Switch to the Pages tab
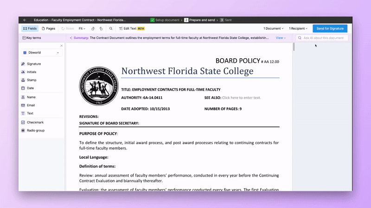 pyautogui.click(x=49, y=29)
